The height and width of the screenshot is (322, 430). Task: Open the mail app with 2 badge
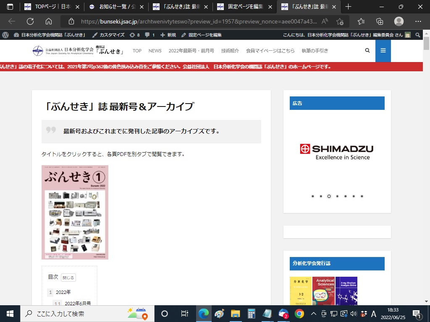pos(283,314)
